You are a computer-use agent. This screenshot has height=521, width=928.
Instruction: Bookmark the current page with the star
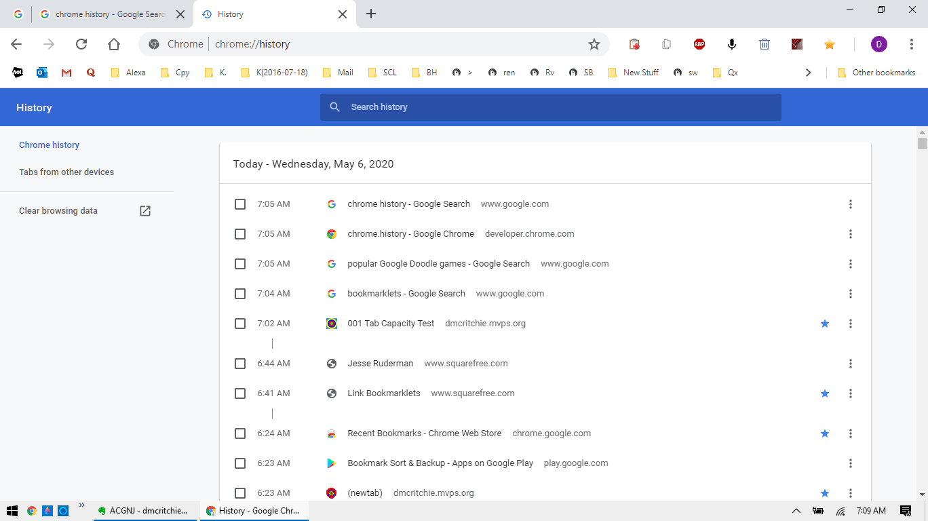point(594,44)
